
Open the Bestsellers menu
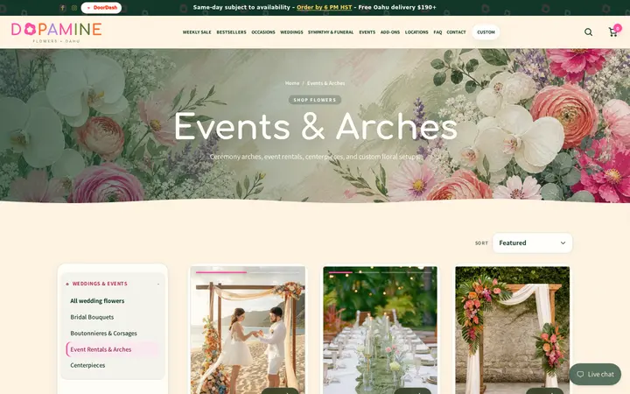tap(231, 32)
